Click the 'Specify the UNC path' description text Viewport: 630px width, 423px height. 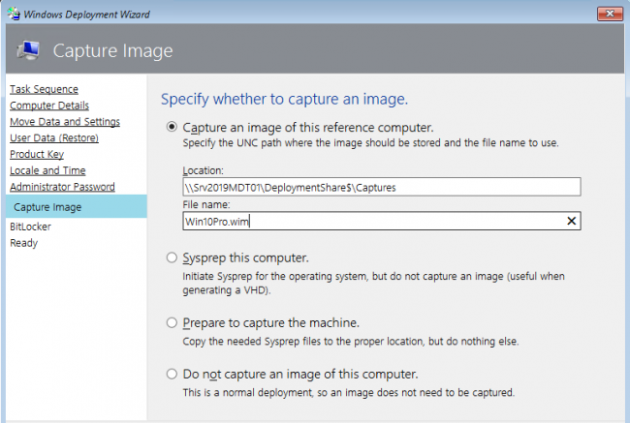[x=370, y=143]
